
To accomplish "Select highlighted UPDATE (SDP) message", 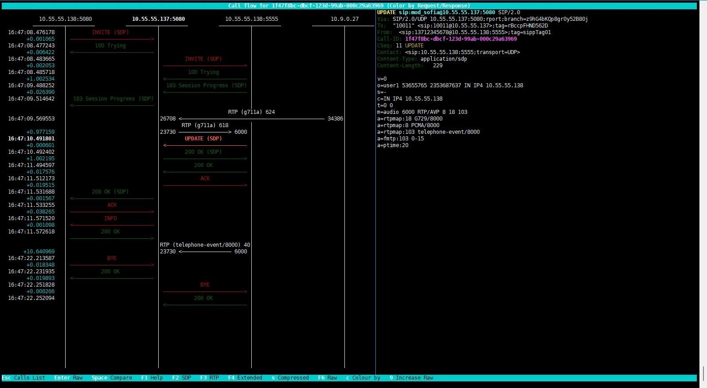I will [203, 139].
